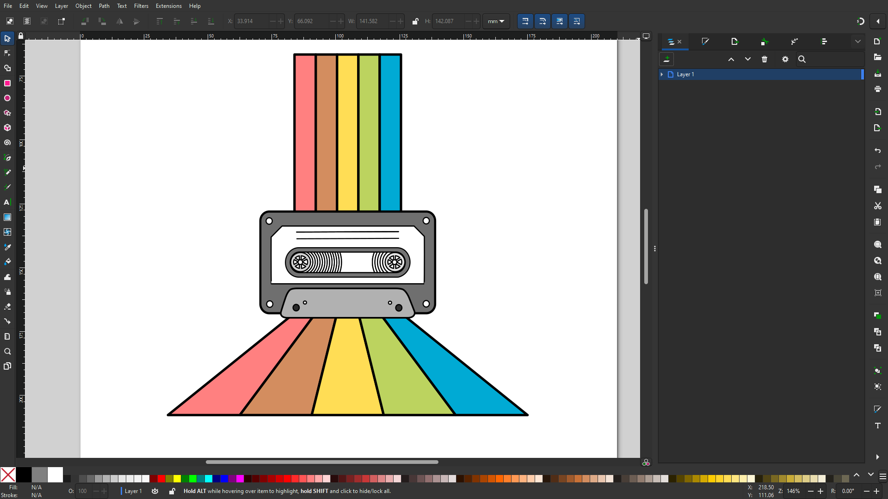The image size is (888, 499).
Task: Select the Node editing tool
Action: [x=7, y=53]
